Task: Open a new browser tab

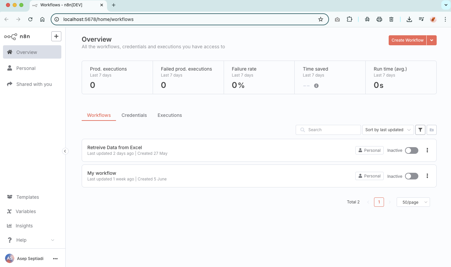Action: click(114, 5)
